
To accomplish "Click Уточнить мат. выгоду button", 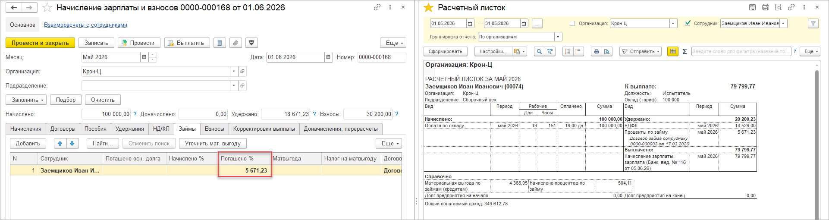I will (213, 143).
